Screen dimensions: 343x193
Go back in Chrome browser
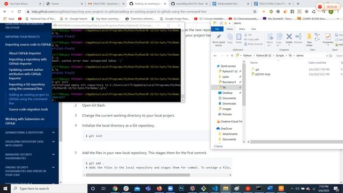tap(5, 12)
